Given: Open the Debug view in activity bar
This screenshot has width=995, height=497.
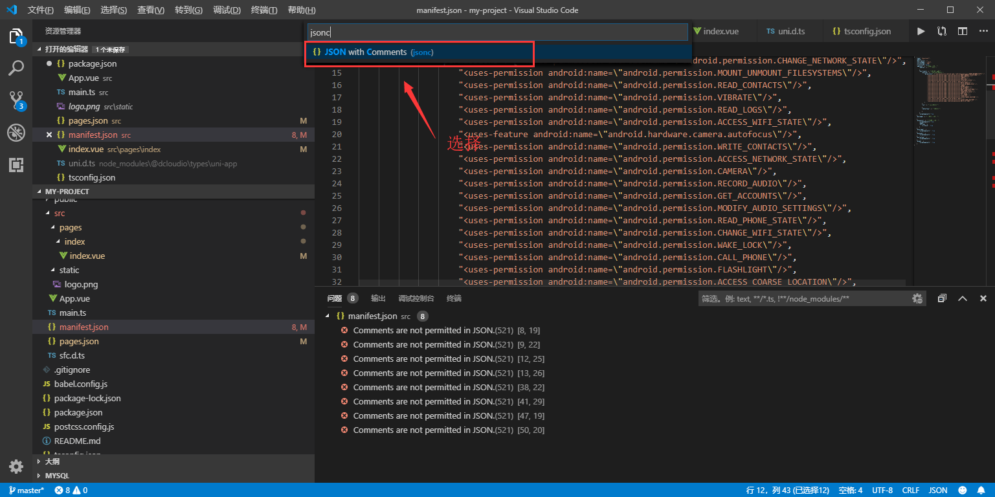Looking at the screenshot, I should (x=16, y=133).
